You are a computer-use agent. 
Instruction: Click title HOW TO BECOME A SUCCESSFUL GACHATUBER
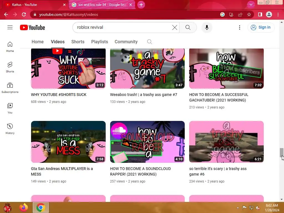tap(219, 97)
